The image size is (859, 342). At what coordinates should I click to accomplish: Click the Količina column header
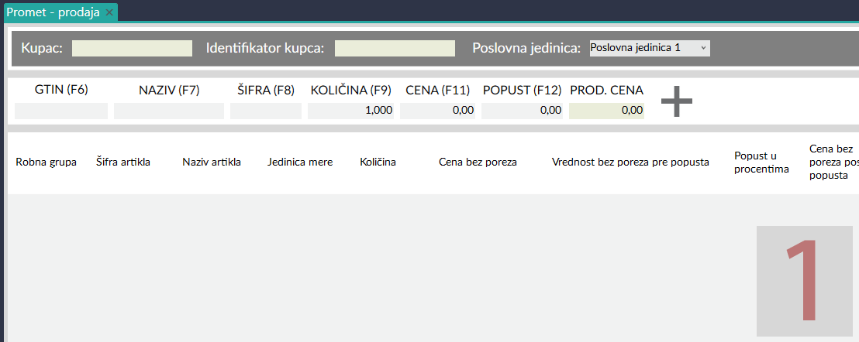378,162
